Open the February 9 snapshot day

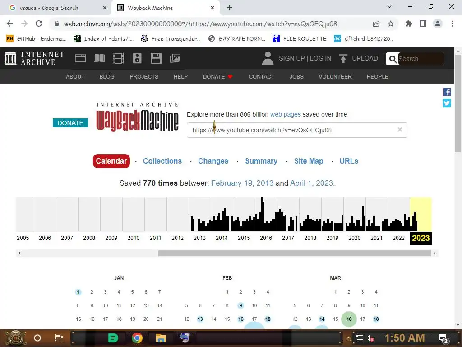(x=241, y=305)
